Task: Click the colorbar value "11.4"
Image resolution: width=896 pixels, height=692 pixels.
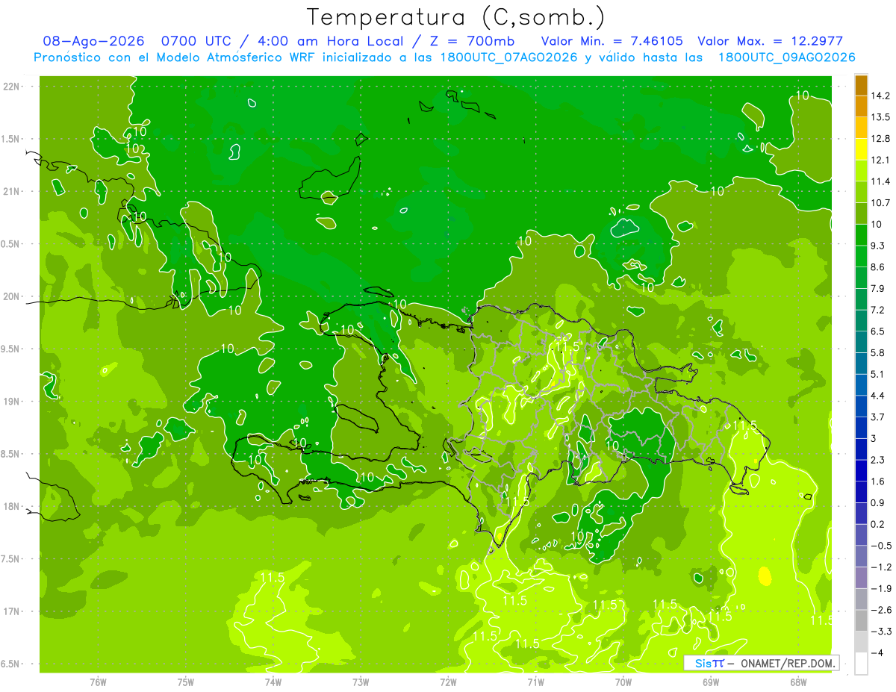Action: click(880, 181)
